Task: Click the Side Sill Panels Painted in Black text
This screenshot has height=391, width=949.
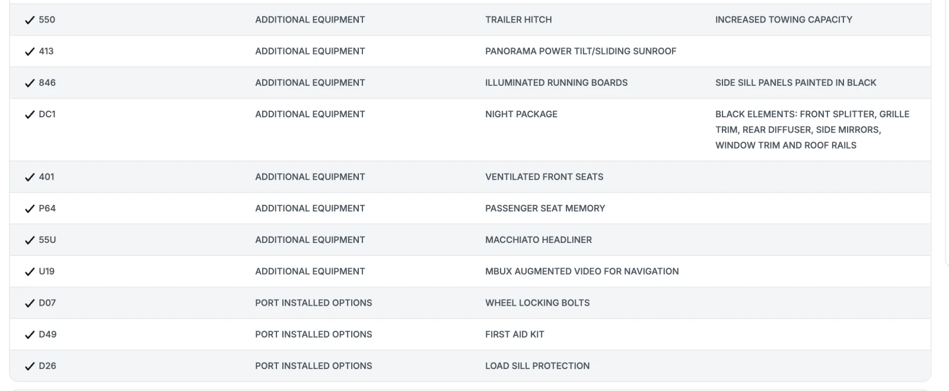Action: [795, 82]
